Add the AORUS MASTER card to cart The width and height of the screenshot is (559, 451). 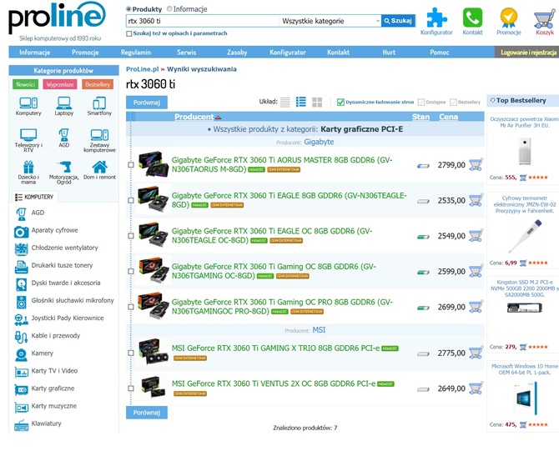pyautogui.click(x=476, y=164)
